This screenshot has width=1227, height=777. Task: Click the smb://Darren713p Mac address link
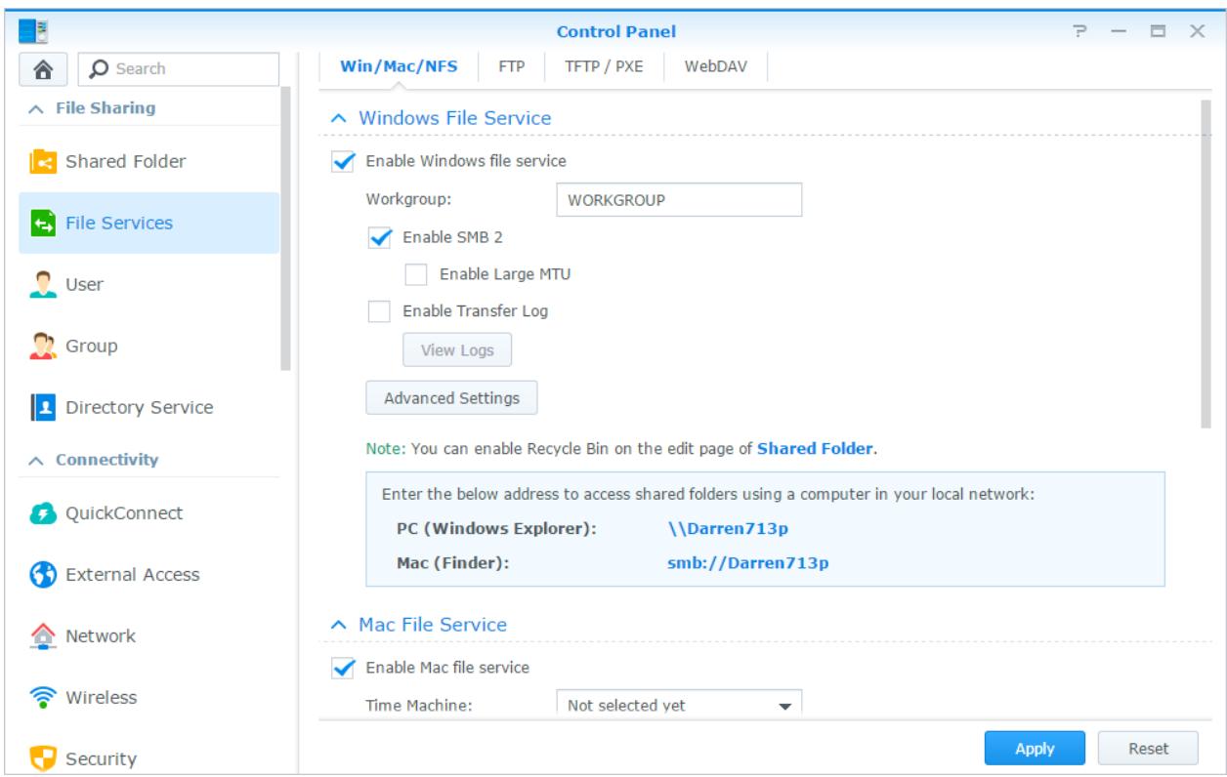tap(748, 563)
